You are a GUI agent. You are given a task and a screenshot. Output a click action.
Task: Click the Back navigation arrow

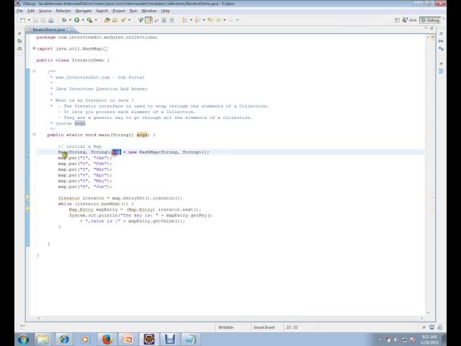(218, 20)
